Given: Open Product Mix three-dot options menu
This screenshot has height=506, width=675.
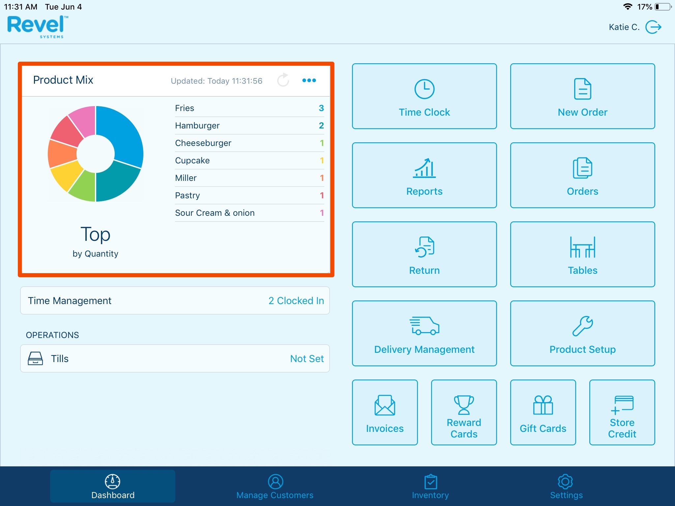Looking at the screenshot, I should [x=309, y=80].
